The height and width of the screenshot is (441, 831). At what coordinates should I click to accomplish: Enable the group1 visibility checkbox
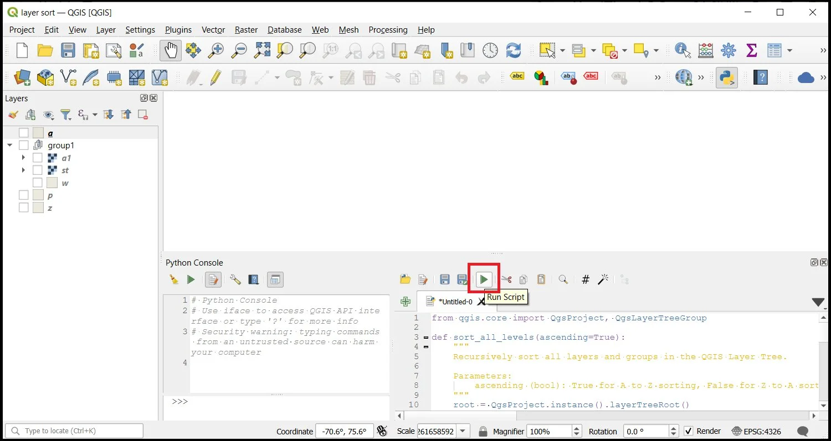24,145
